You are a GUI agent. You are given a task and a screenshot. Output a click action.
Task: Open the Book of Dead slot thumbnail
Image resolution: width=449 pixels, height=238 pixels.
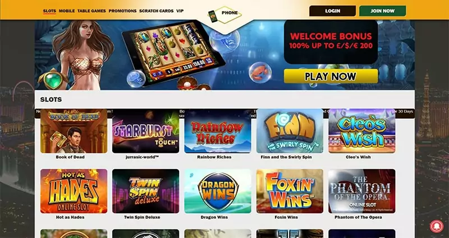(74, 131)
